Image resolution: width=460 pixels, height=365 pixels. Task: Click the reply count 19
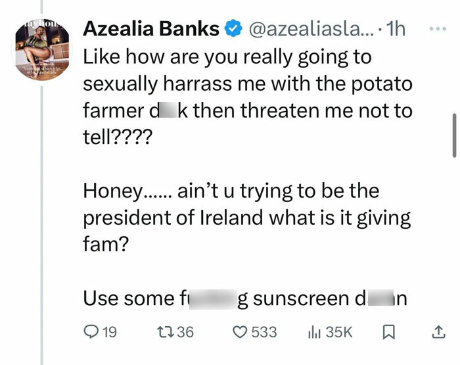pos(109,332)
